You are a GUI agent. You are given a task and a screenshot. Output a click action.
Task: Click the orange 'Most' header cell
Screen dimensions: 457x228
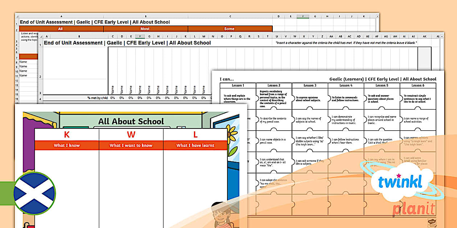[x=145, y=29]
